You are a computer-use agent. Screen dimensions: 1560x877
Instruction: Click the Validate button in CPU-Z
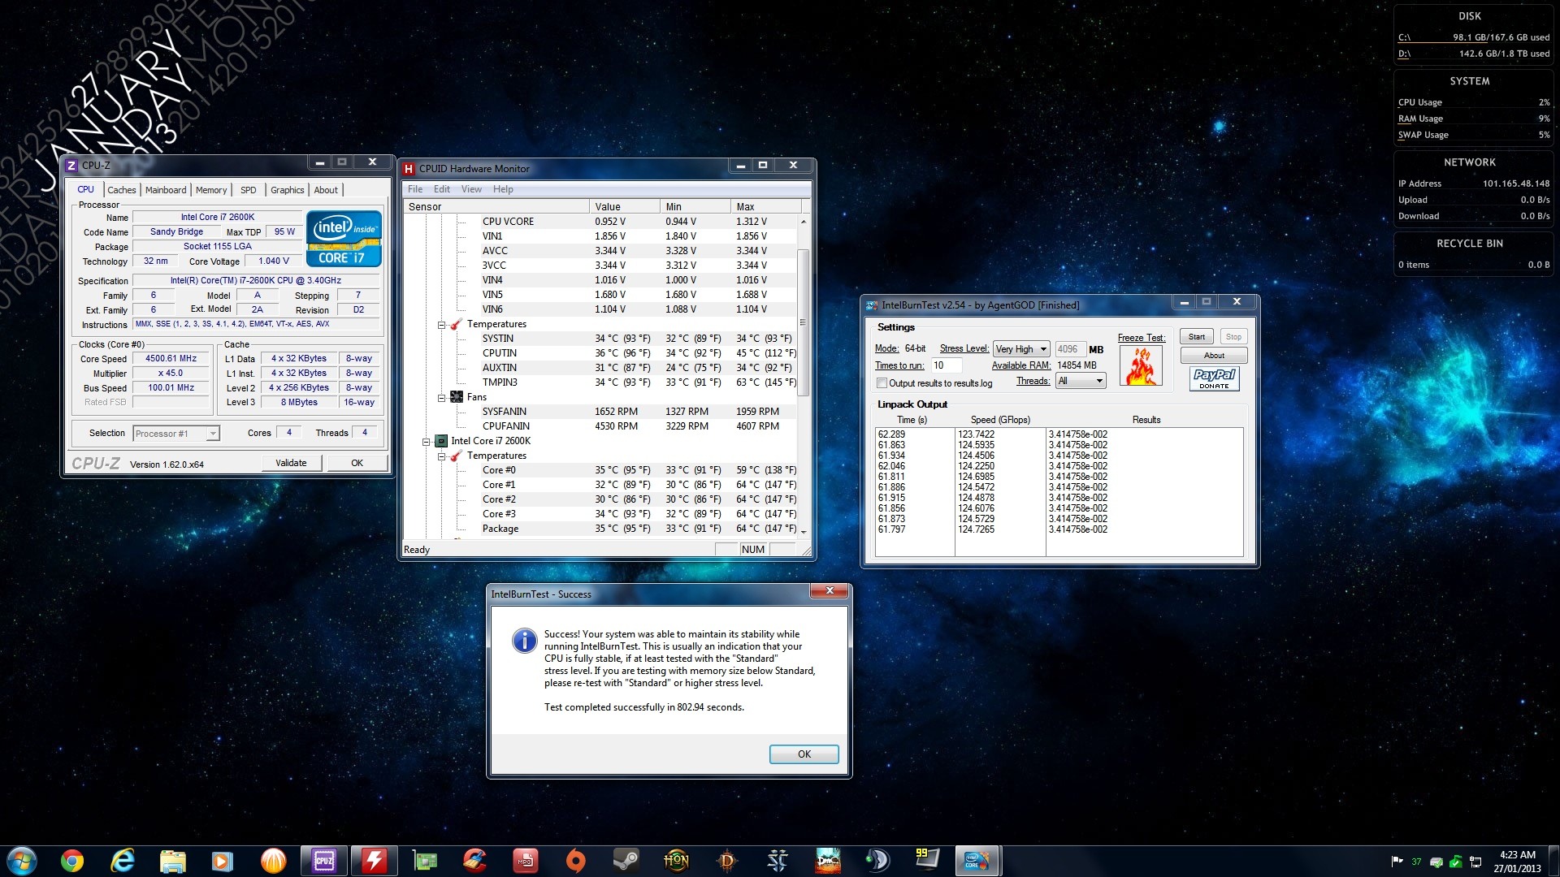coord(291,463)
